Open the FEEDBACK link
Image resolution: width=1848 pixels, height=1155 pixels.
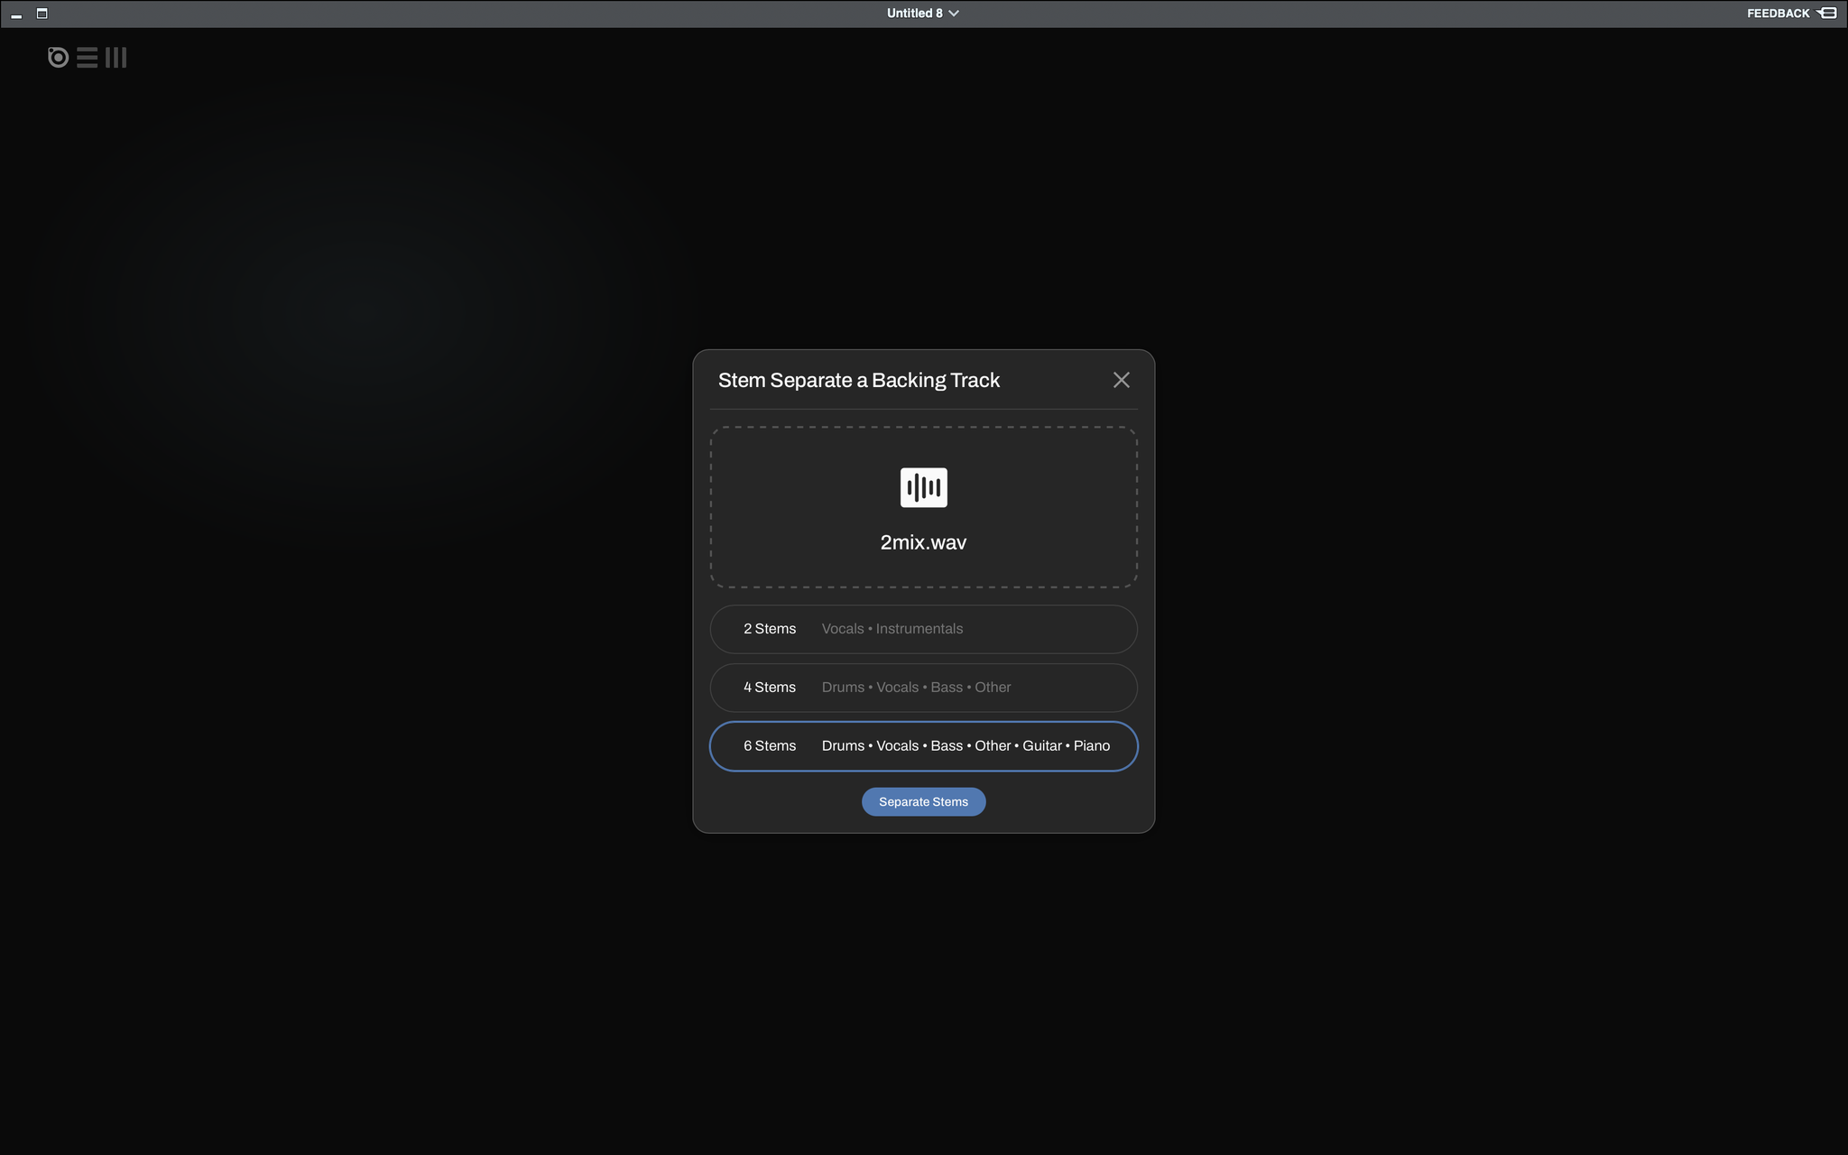point(1778,14)
